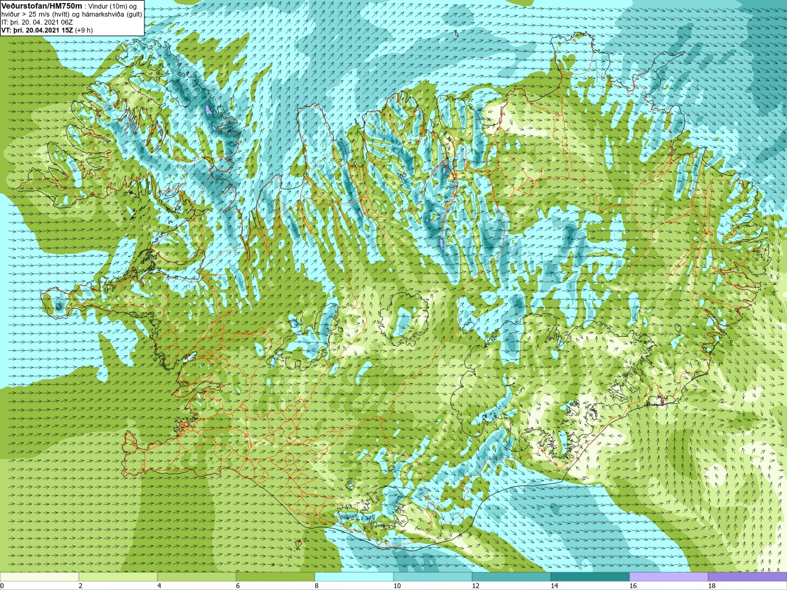The image size is (787, 590).
Task: Select the turquoise 10–12 legend swatch
Action: pos(433,577)
